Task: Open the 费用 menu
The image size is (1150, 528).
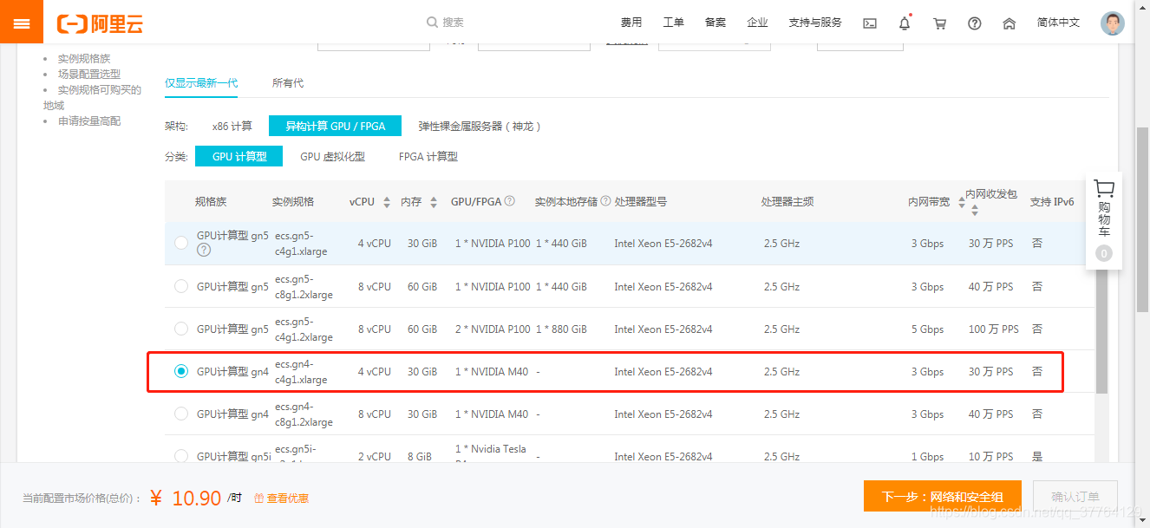Action: pos(631,23)
